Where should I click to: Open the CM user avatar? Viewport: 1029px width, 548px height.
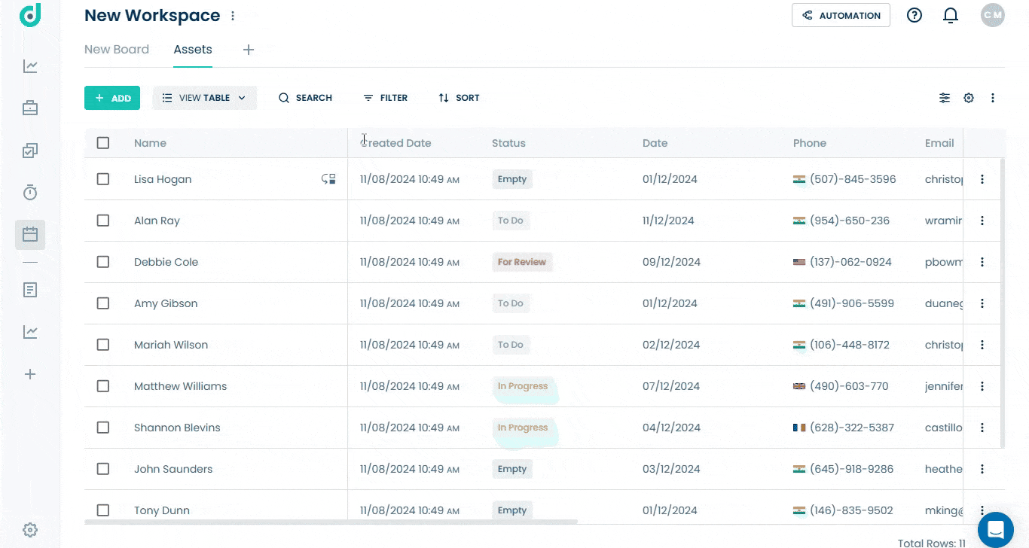click(993, 15)
